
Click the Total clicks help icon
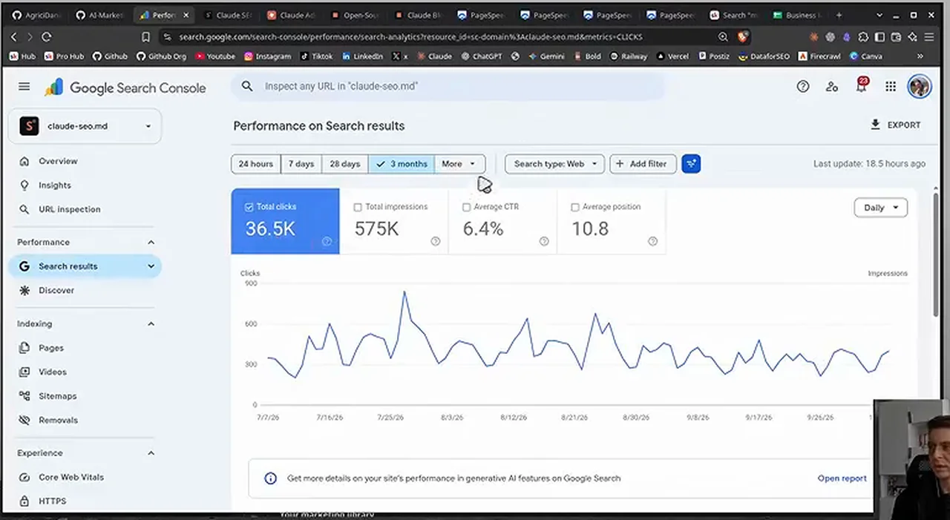pyautogui.click(x=327, y=241)
